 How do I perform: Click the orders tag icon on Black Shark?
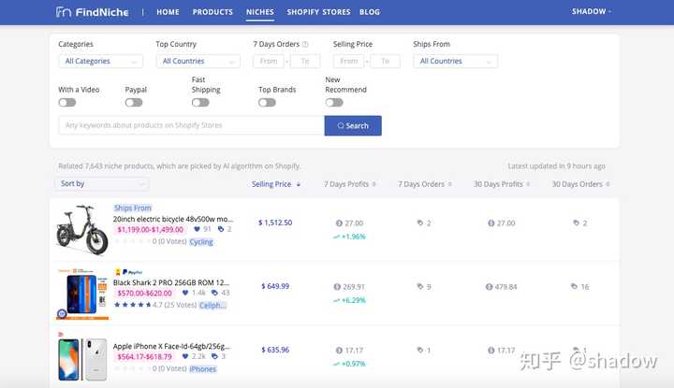(x=214, y=293)
